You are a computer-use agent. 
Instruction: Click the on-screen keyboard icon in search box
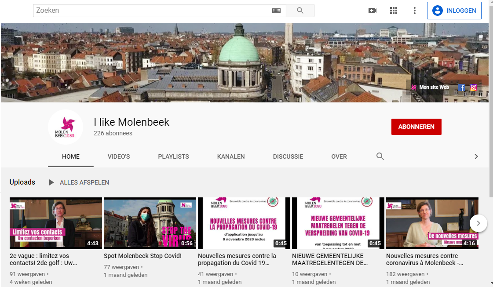tap(276, 11)
